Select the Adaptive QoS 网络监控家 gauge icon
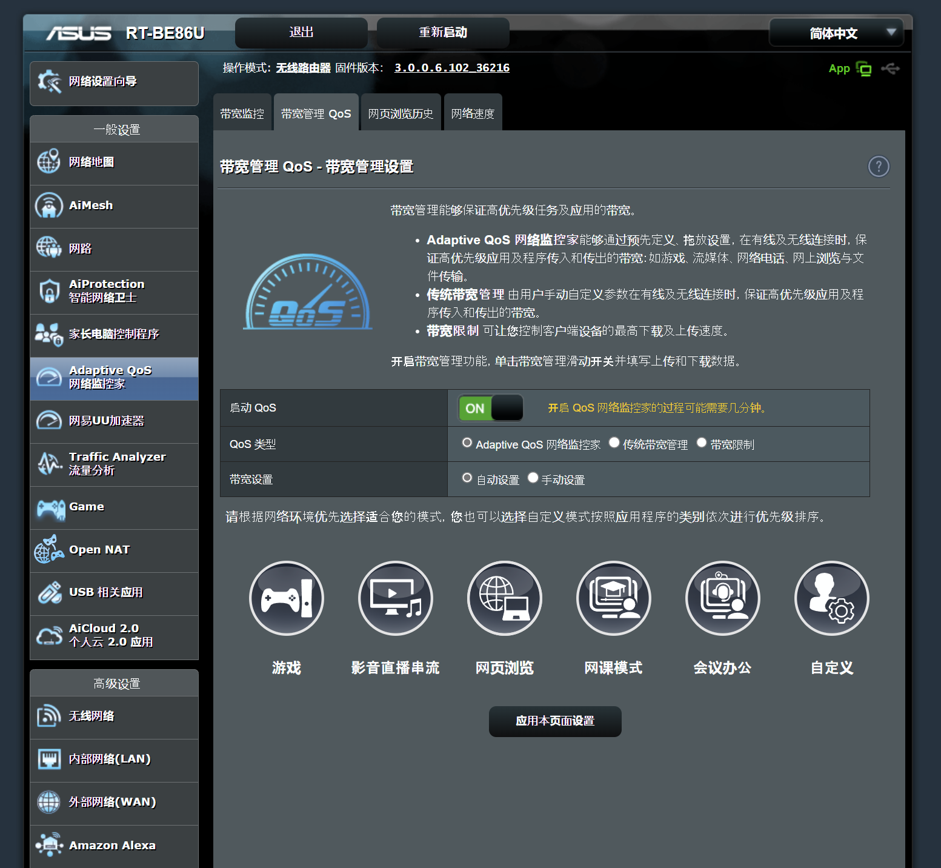 [x=48, y=377]
